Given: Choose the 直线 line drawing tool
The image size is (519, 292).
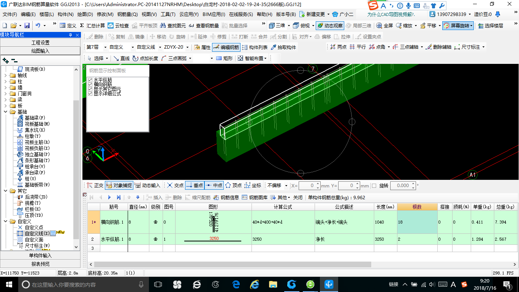Looking at the screenshot, I should click(x=122, y=58).
